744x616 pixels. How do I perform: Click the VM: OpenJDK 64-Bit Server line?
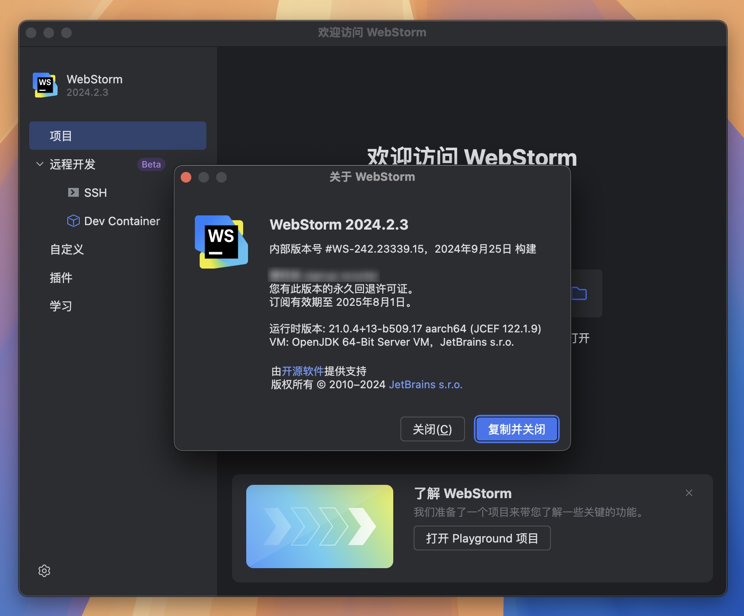pos(391,342)
